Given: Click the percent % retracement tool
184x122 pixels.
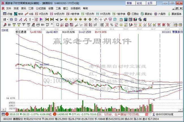Looking at the screenshot, I should coord(112,25).
